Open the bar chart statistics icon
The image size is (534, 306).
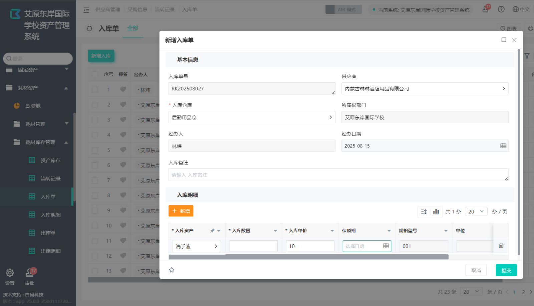pyautogui.click(x=436, y=212)
